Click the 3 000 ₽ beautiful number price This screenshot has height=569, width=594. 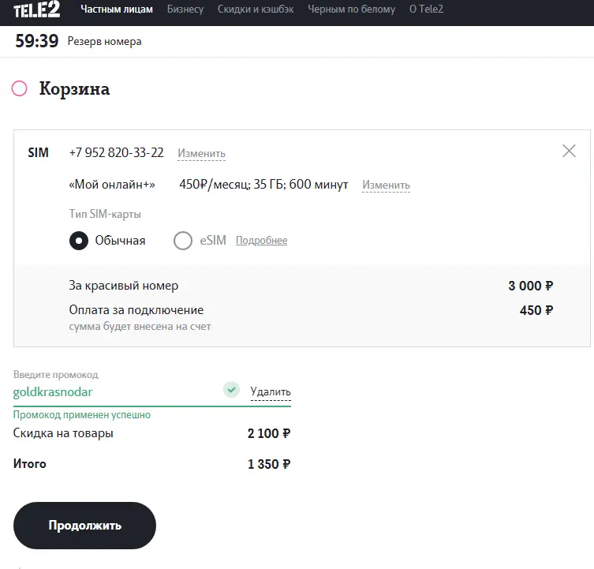tap(530, 286)
